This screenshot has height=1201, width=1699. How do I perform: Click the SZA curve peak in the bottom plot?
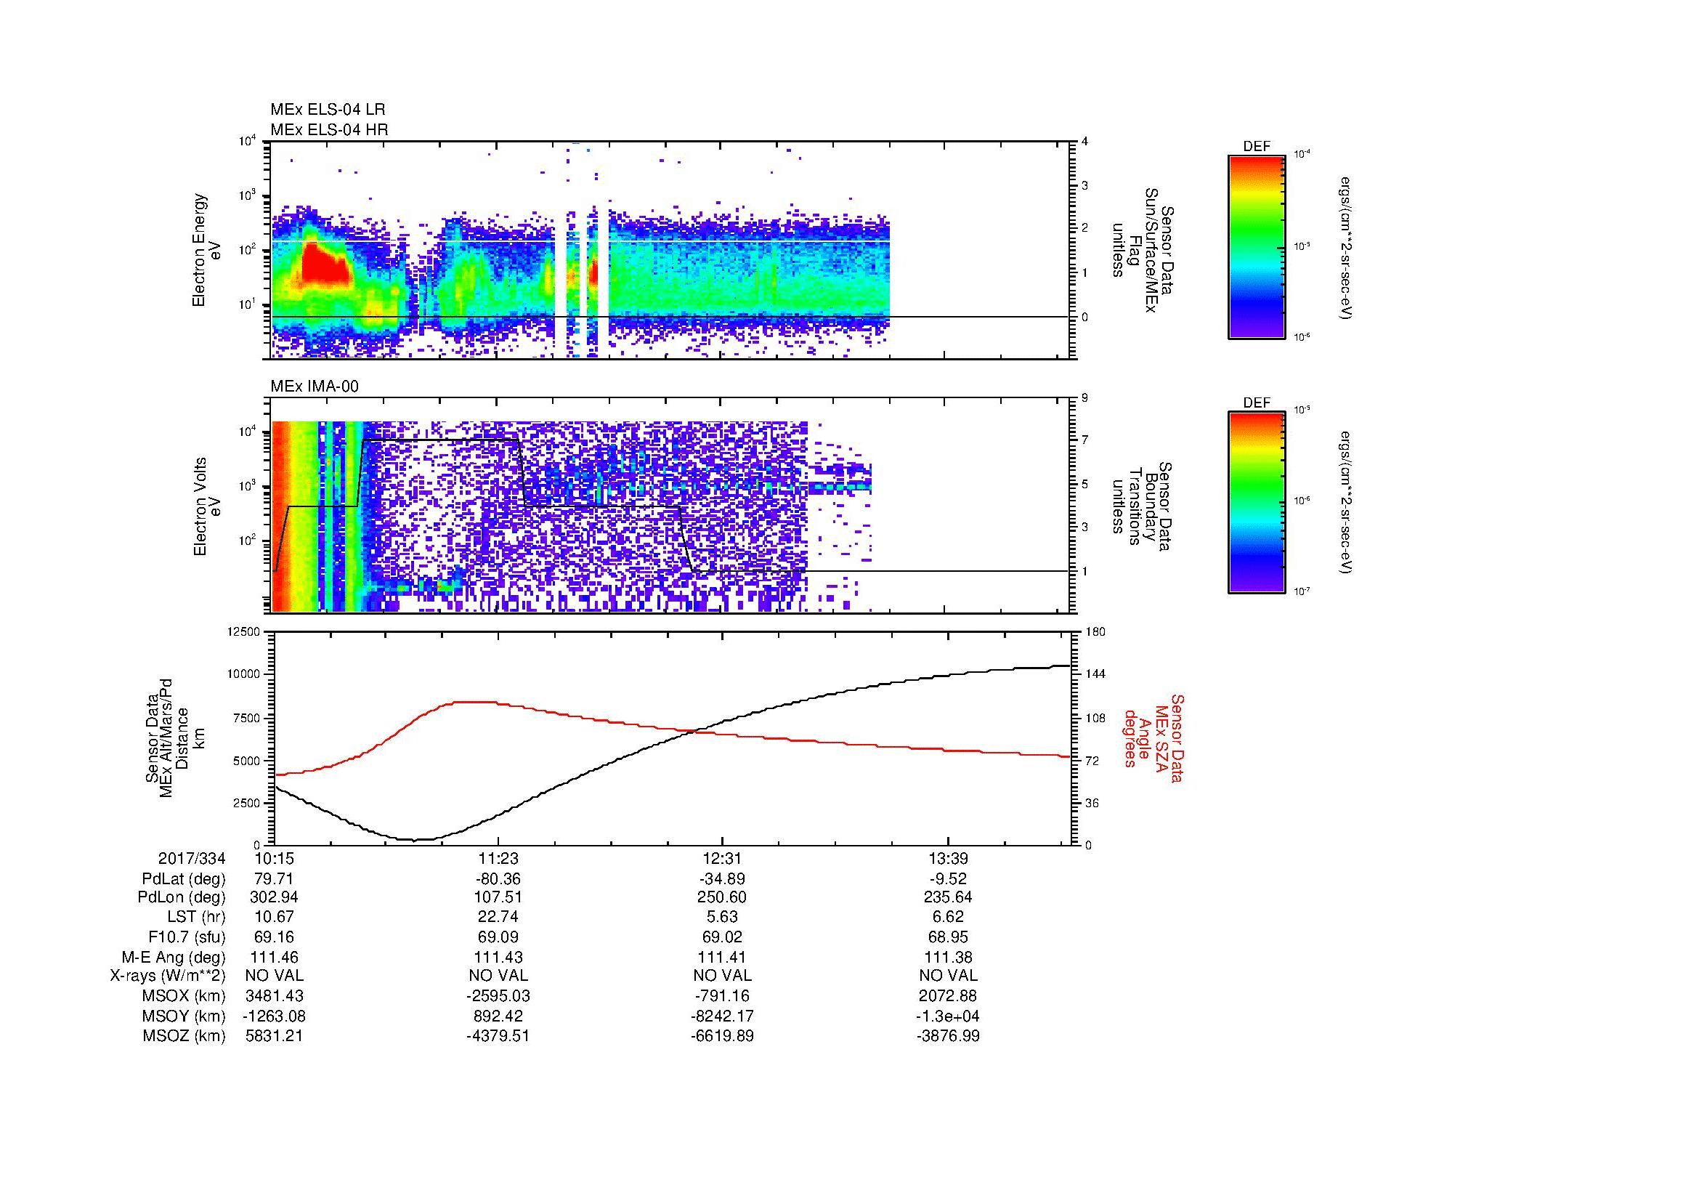pos(474,703)
